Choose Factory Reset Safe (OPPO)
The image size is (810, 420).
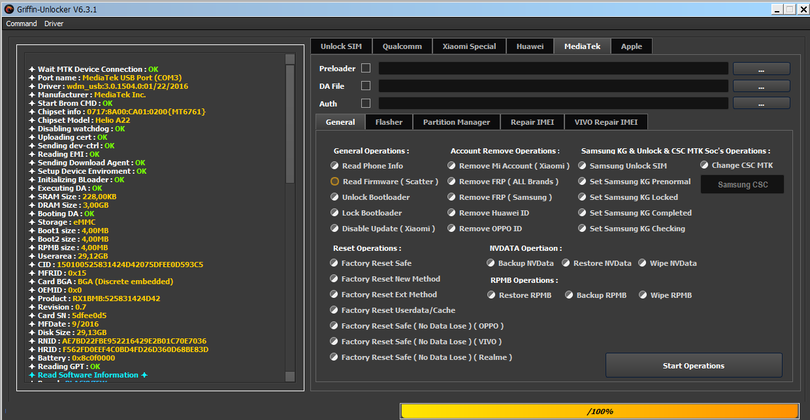(x=417, y=326)
